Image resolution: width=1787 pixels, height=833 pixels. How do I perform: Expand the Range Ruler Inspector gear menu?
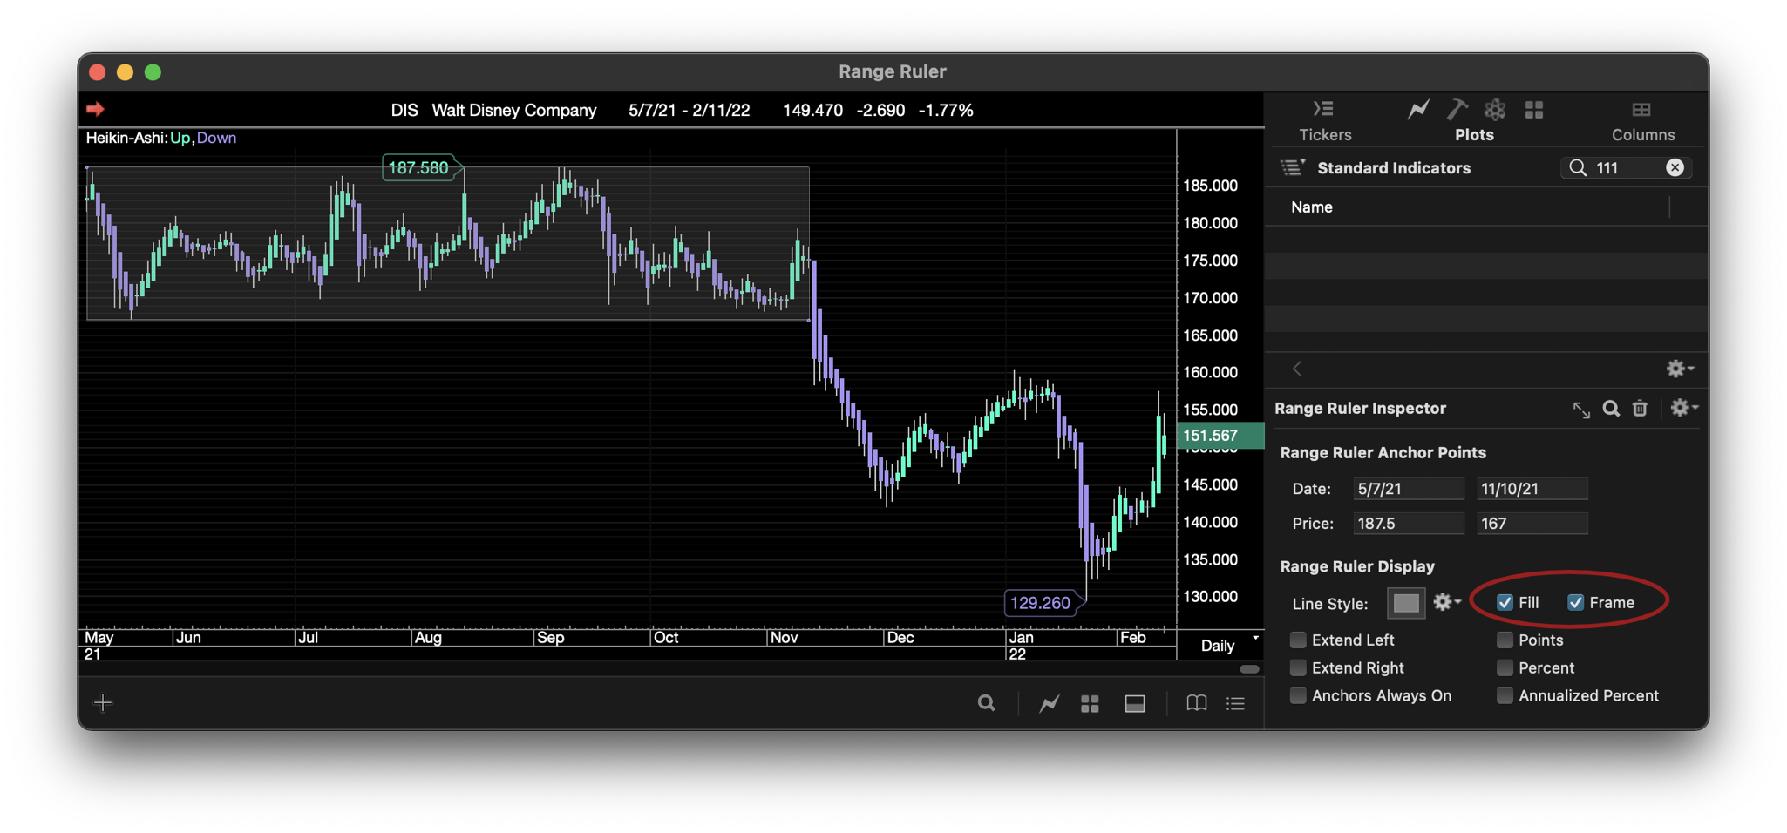(x=1682, y=408)
